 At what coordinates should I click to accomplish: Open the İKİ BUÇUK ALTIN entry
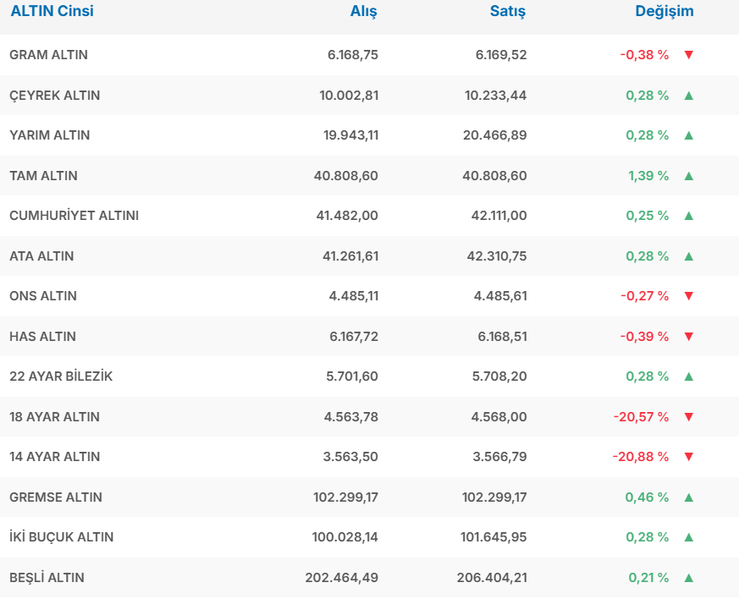62,537
